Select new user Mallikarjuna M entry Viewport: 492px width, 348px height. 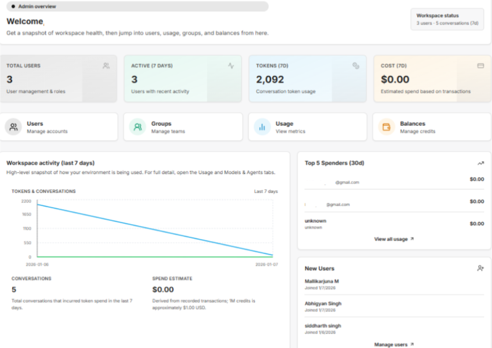click(x=322, y=284)
